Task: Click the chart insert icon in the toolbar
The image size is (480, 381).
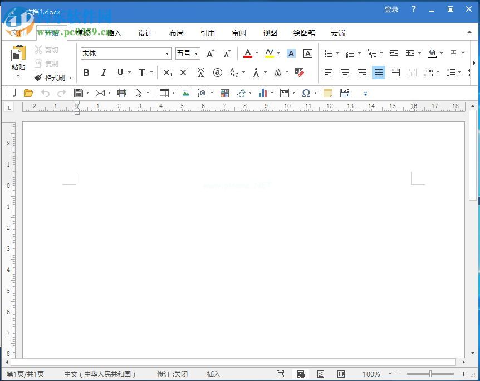Action: click(263, 93)
